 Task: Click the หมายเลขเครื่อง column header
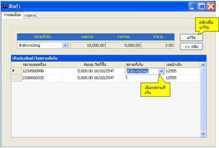pyautogui.click(x=42, y=65)
